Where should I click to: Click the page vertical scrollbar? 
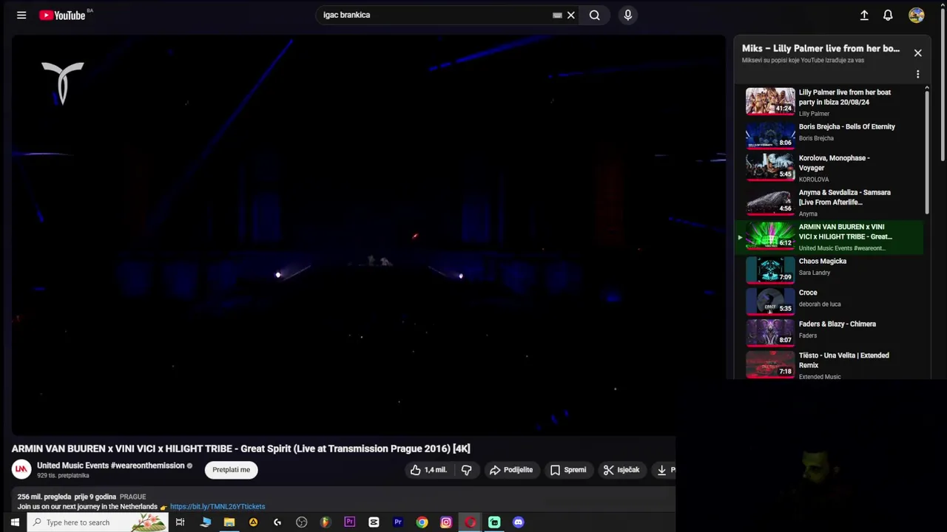pos(943,85)
